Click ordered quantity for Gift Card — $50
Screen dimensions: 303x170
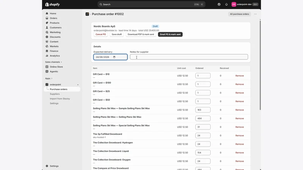pos(203,101)
